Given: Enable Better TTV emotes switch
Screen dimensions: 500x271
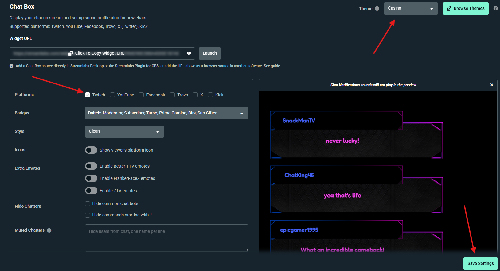Looking at the screenshot, I should coord(91,166).
